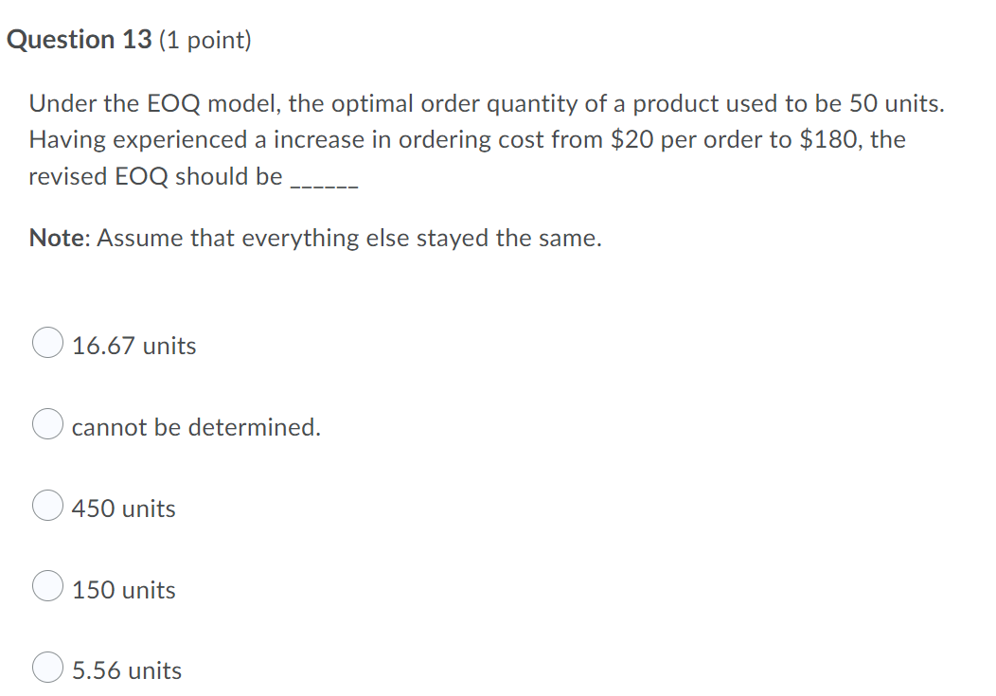Select the "150 units" answer option
Viewport: 996px width, 696px height.
point(47,587)
